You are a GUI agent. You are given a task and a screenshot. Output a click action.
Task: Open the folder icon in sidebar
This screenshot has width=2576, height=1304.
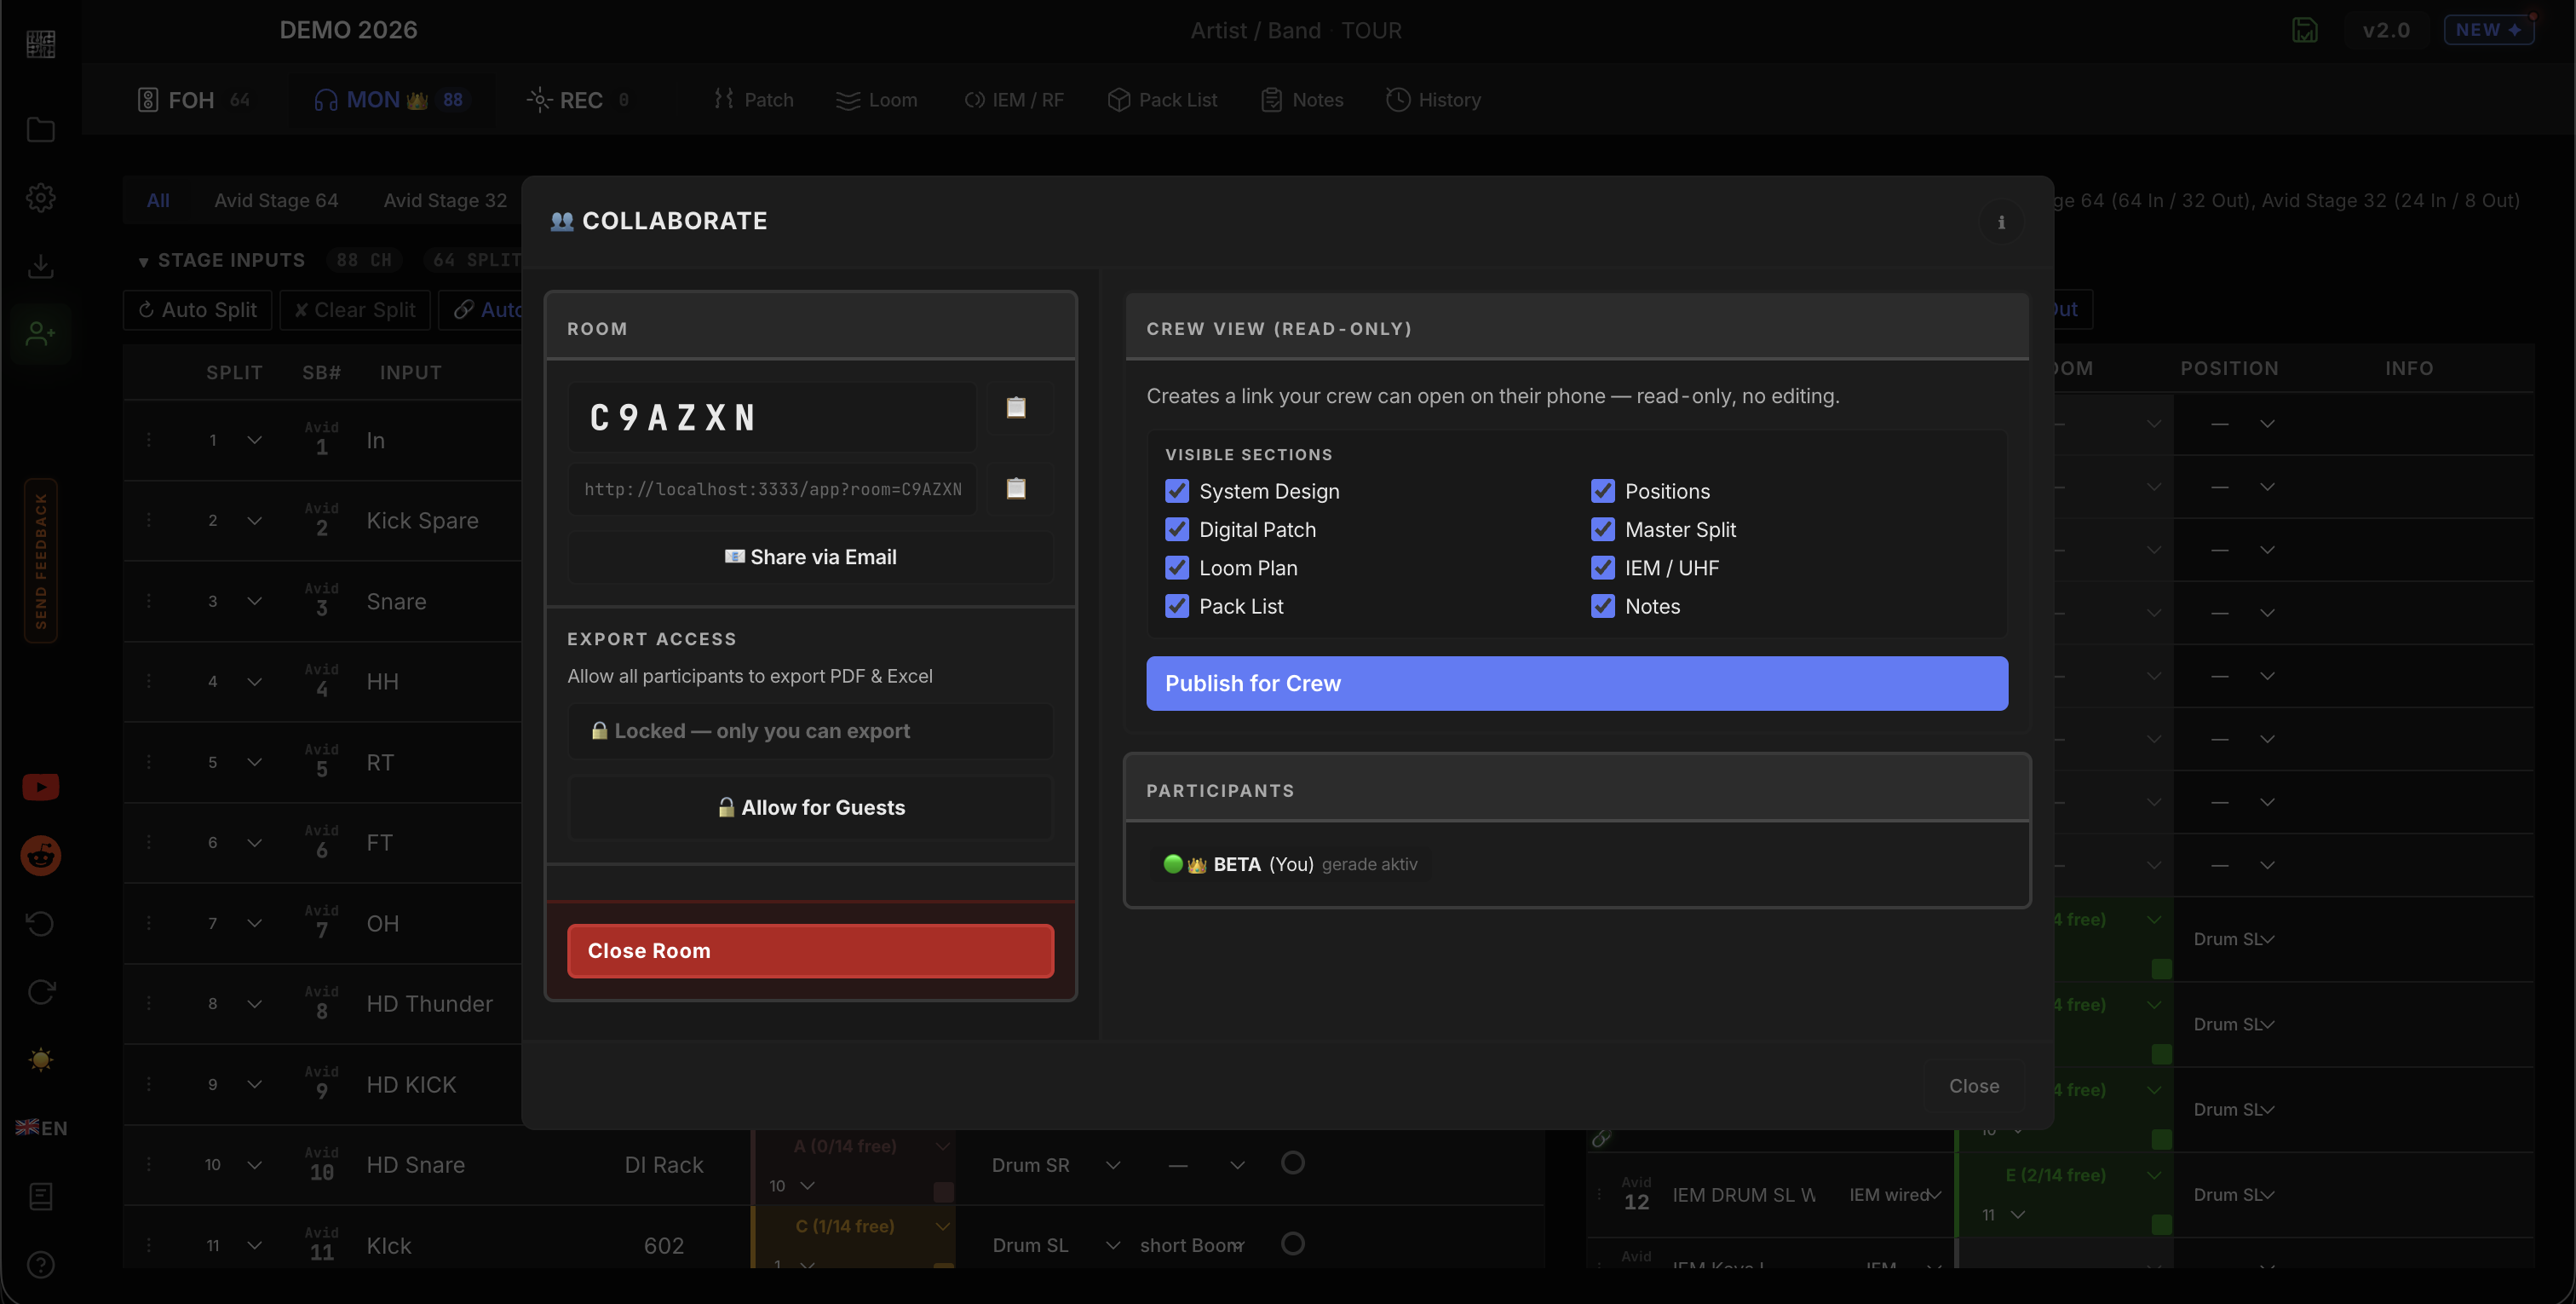(40, 130)
